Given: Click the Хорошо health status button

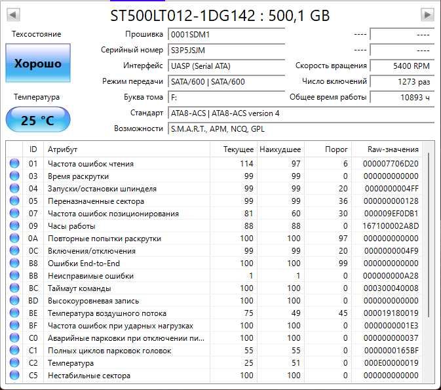Looking at the screenshot, I should click(38, 64).
